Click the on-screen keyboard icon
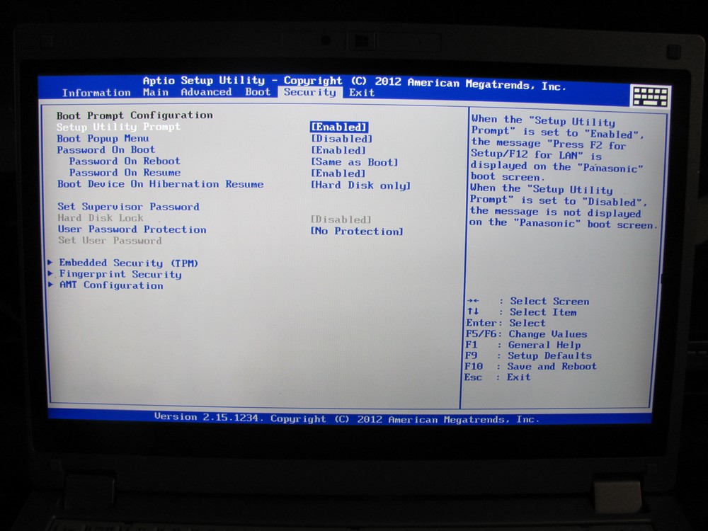Screen dimensions: 708x531 point(650,96)
